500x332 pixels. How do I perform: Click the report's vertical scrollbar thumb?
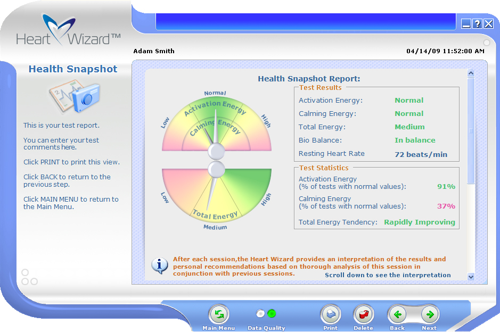pyautogui.click(x=471, y=131)
